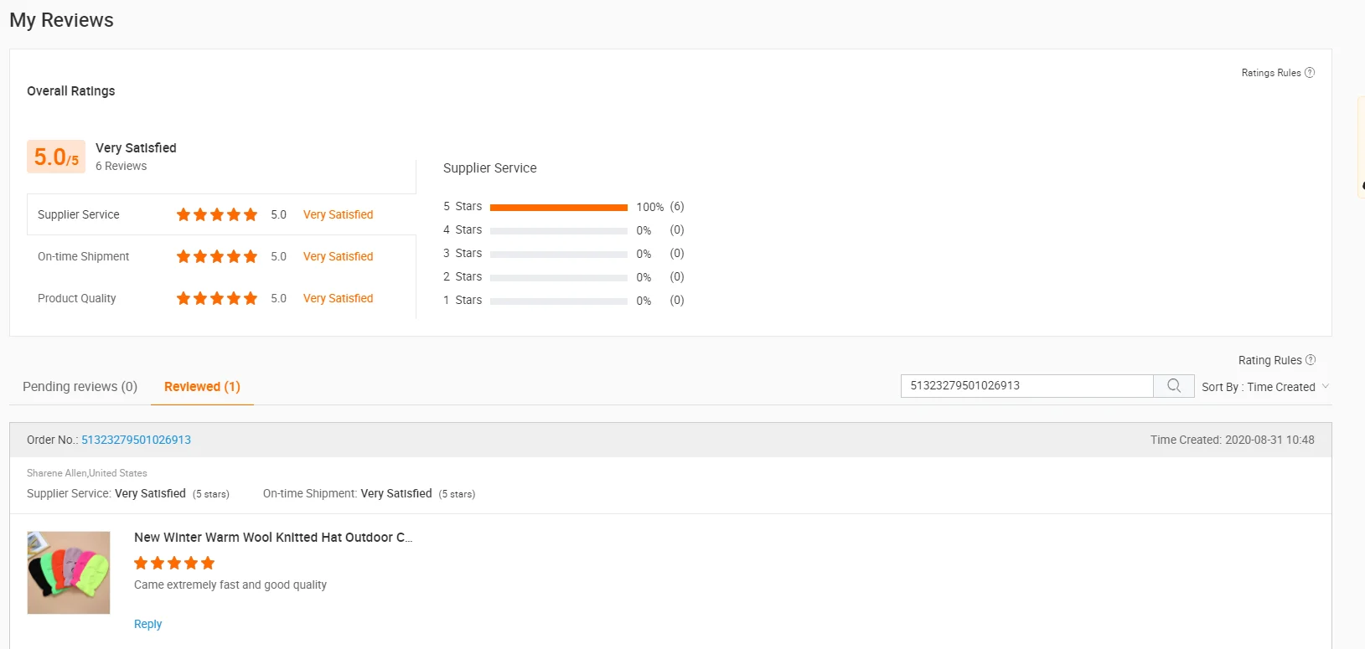Click the search magnifier icon
This screenshot has height=649, width=1365.
point(1174,386)
